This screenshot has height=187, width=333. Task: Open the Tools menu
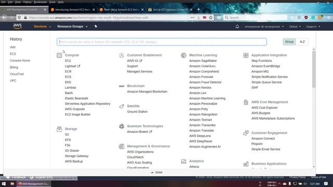[52, 2]
